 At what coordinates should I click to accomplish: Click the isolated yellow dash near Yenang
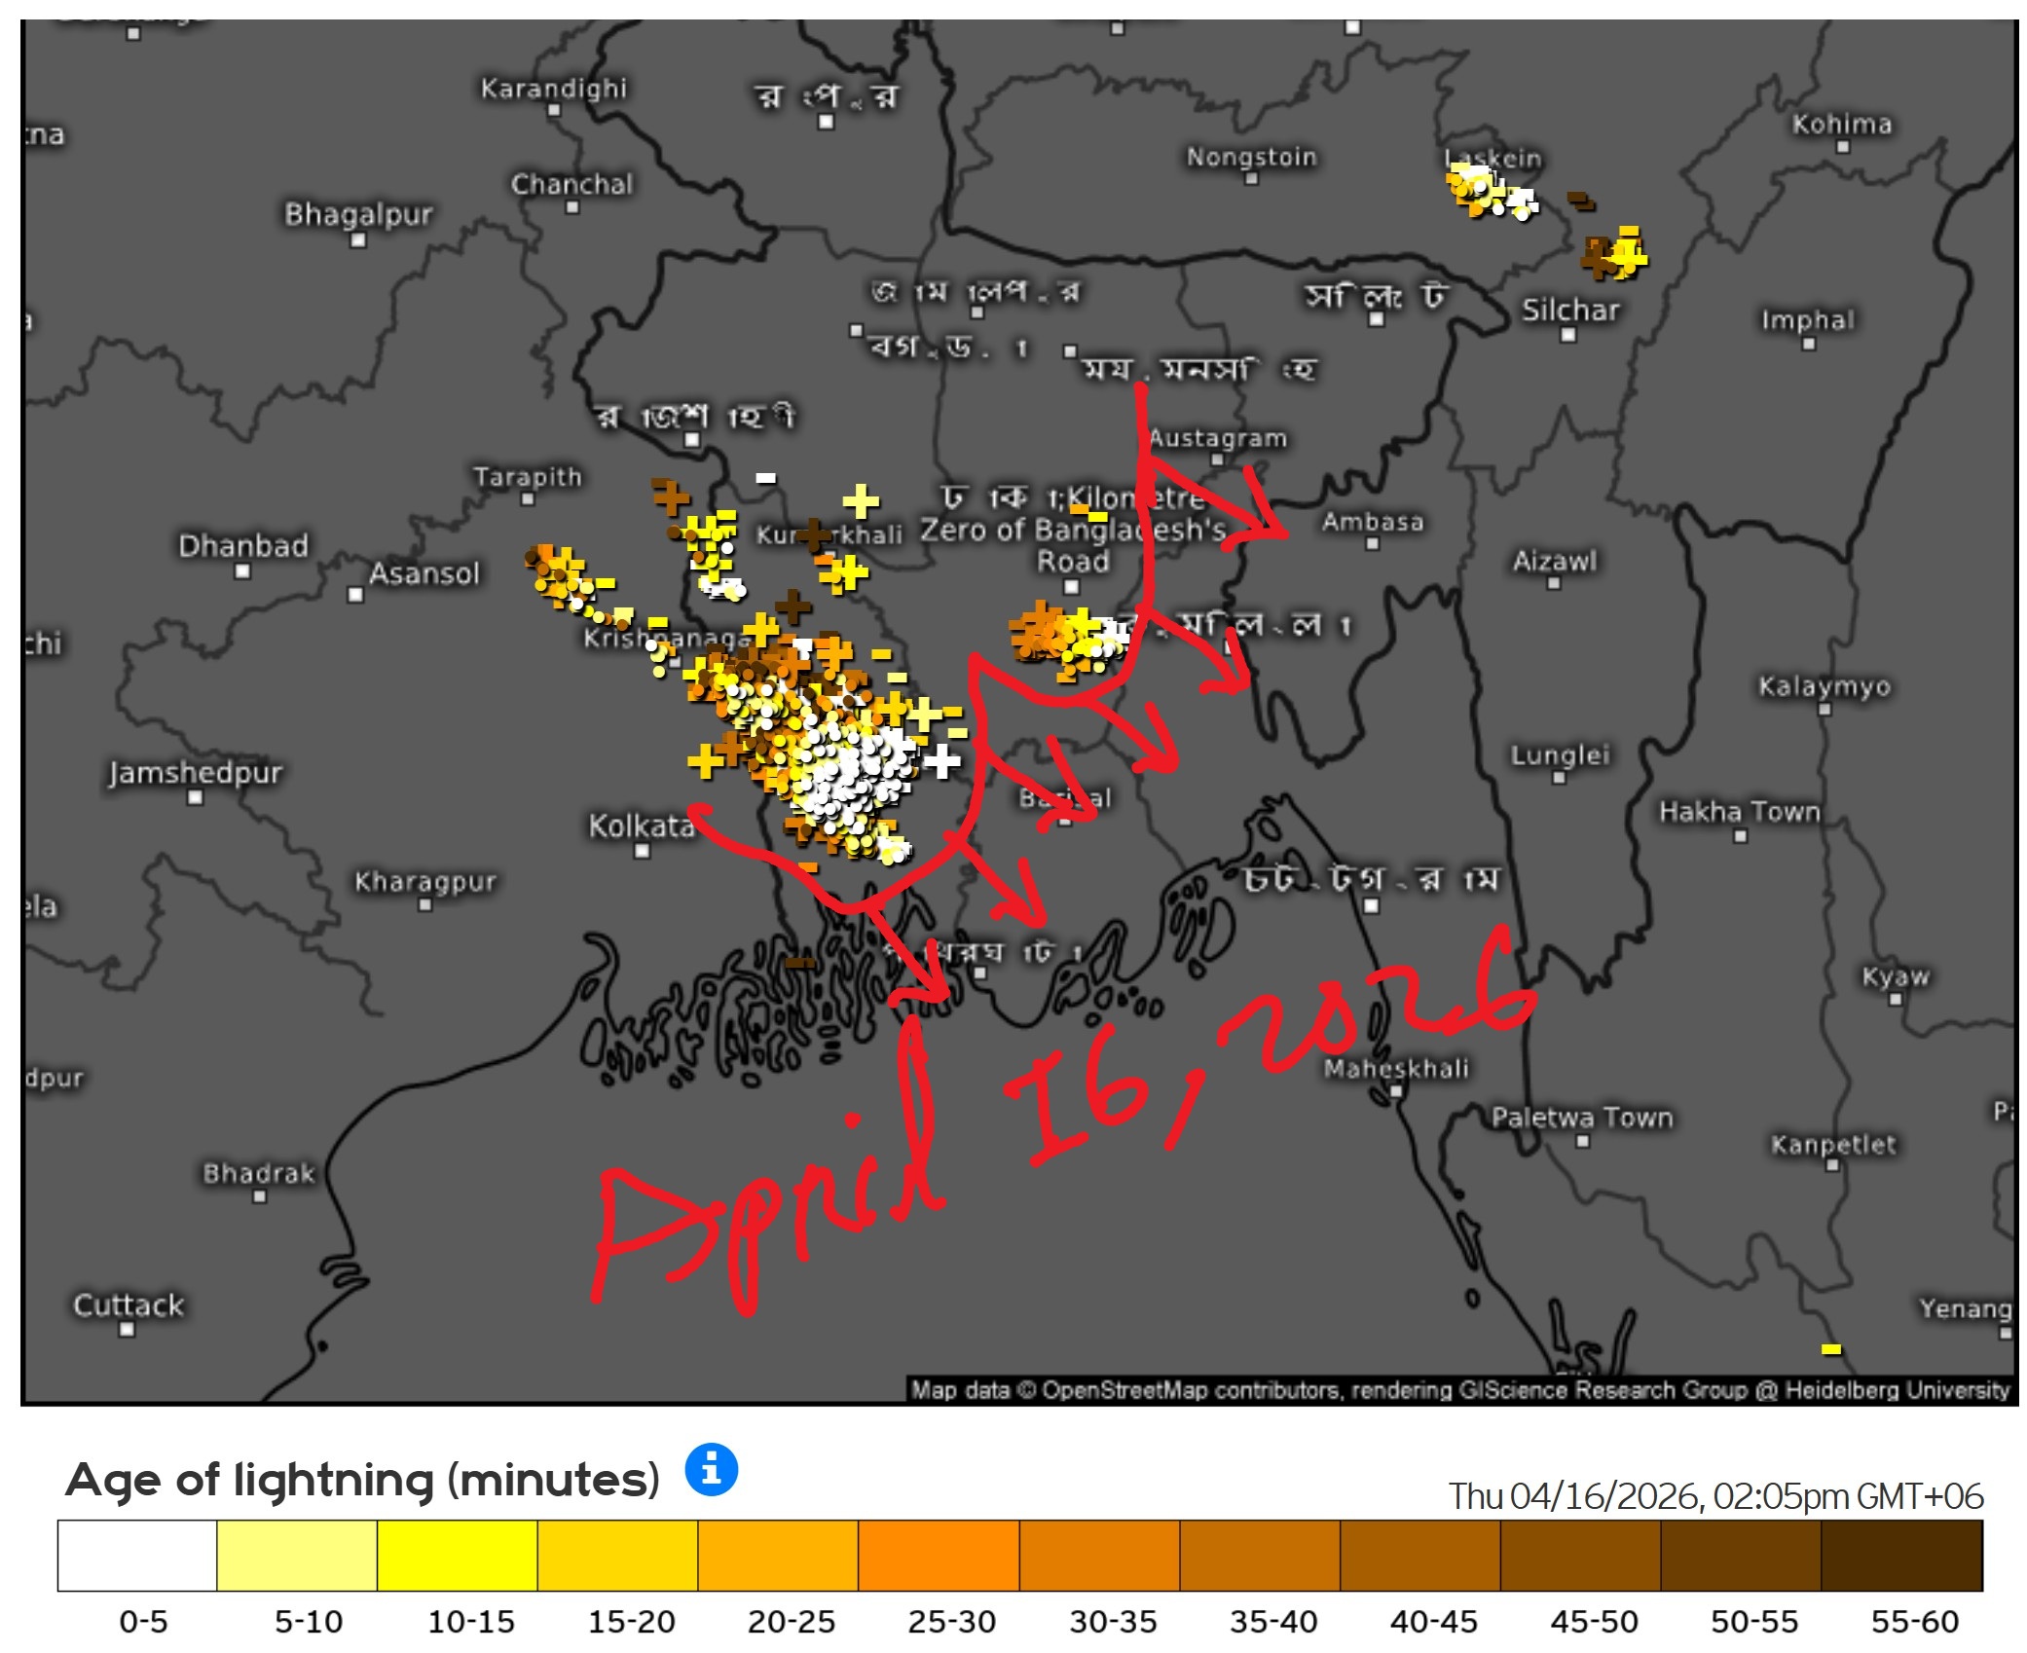pos(1830,1349)
